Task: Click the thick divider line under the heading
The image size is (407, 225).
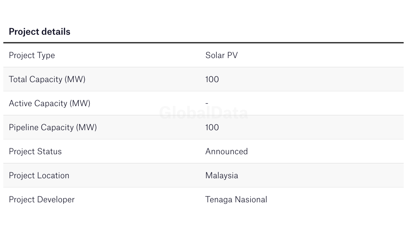Action: point(203,43)
